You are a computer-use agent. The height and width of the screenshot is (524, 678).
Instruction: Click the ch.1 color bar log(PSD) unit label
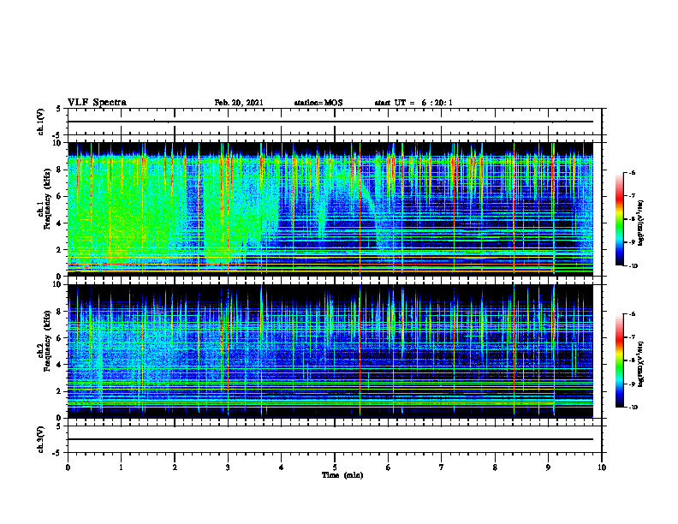click(x=642, y=223)
